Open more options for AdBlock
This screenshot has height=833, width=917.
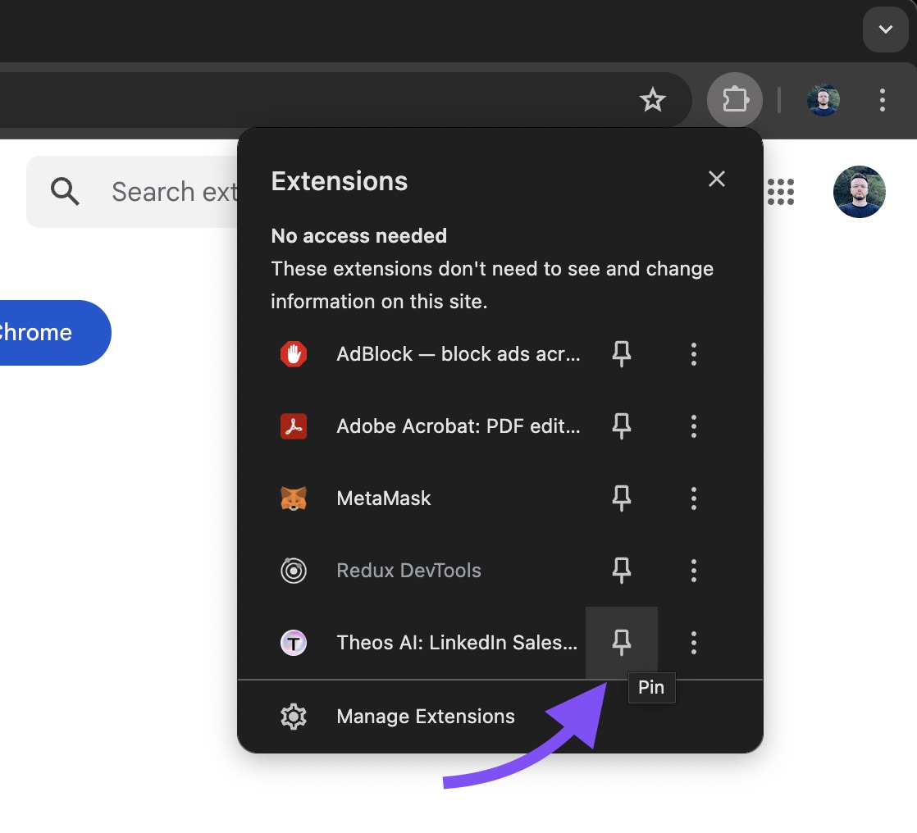694,354
